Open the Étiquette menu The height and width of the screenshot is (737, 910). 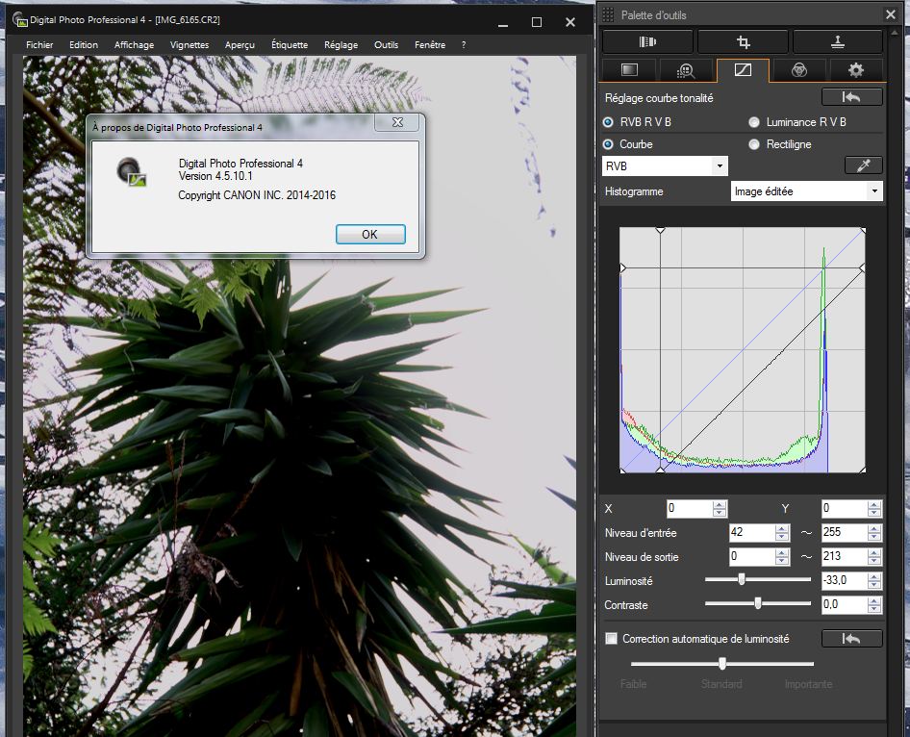pyautogui.click(x=290, y=44)
